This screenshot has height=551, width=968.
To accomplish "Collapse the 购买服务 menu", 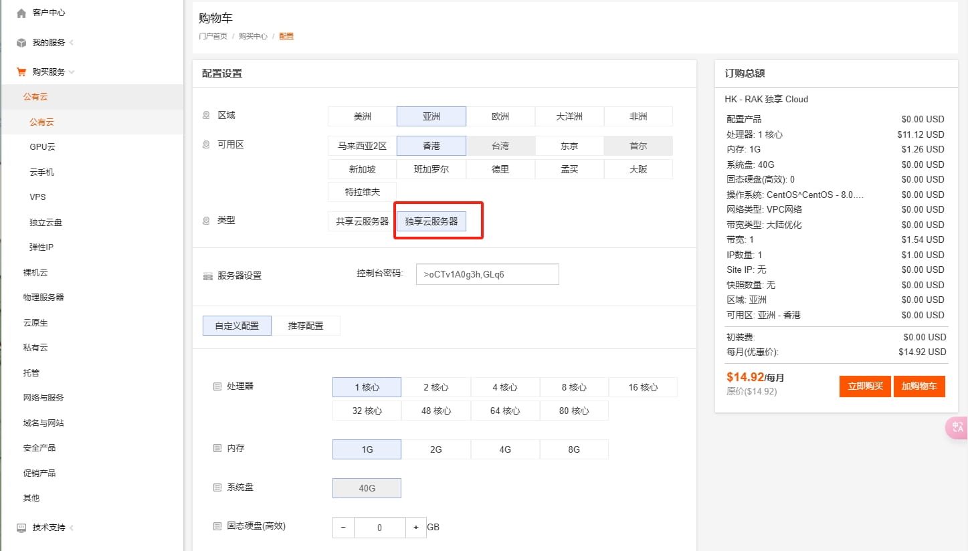I will pyautogui.click(x=73, y=72).
